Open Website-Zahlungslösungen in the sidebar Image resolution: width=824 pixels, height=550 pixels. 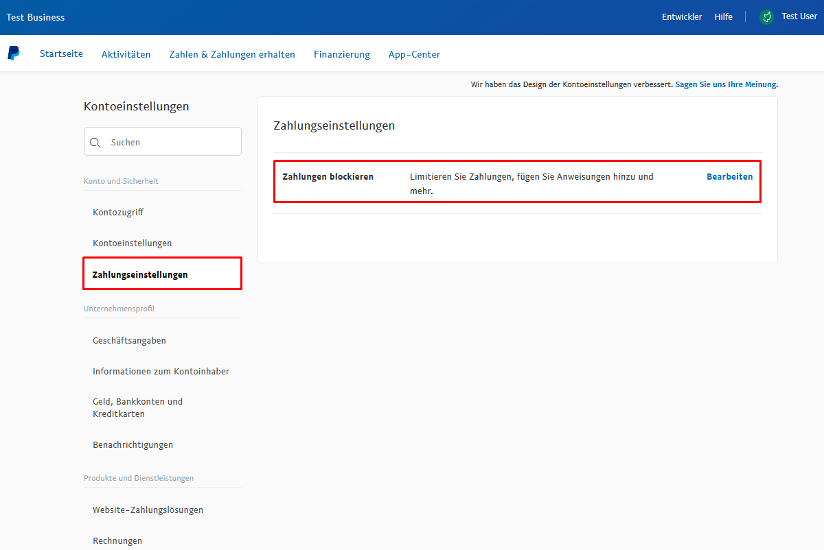[148, 510]
